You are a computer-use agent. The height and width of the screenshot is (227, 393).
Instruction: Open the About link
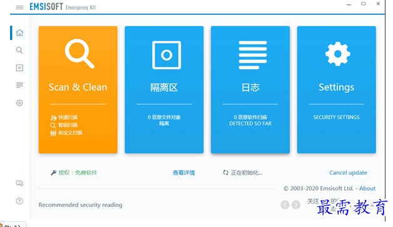coord(367,188)
